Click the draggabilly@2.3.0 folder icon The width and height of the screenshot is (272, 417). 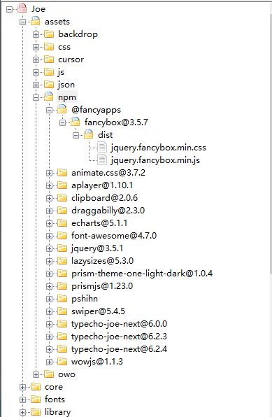[62, 211]
